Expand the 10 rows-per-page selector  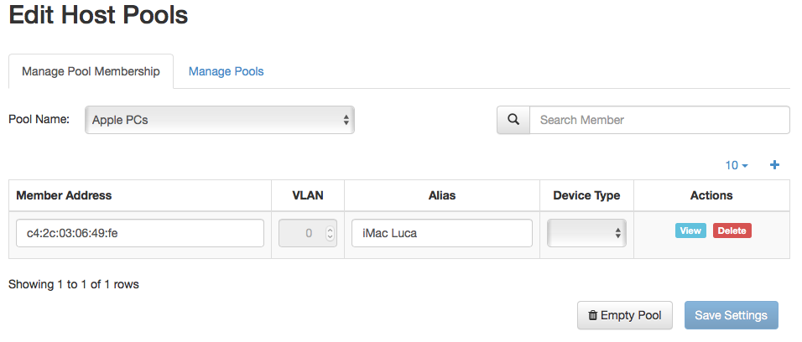pyautogui.click(x=737, y=166)
